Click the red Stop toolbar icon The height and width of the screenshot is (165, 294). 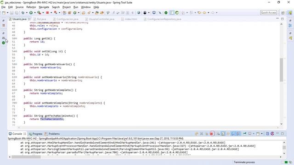47,13
